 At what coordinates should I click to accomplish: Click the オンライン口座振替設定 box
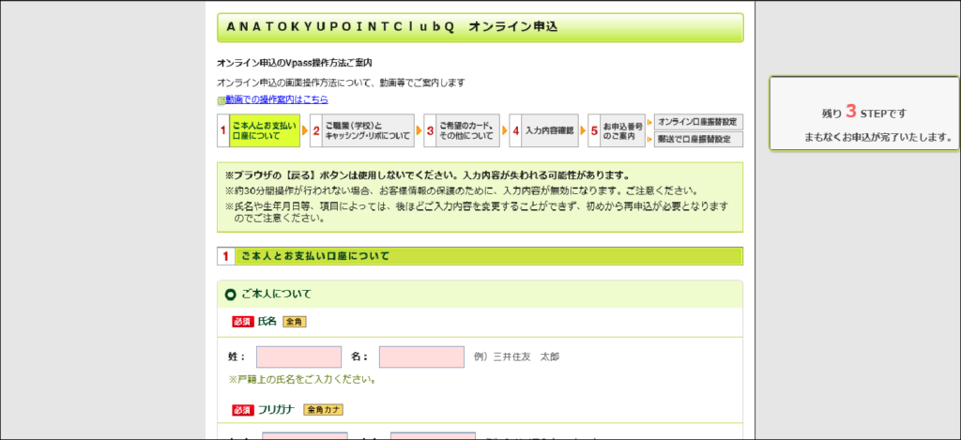pos(698,121)
